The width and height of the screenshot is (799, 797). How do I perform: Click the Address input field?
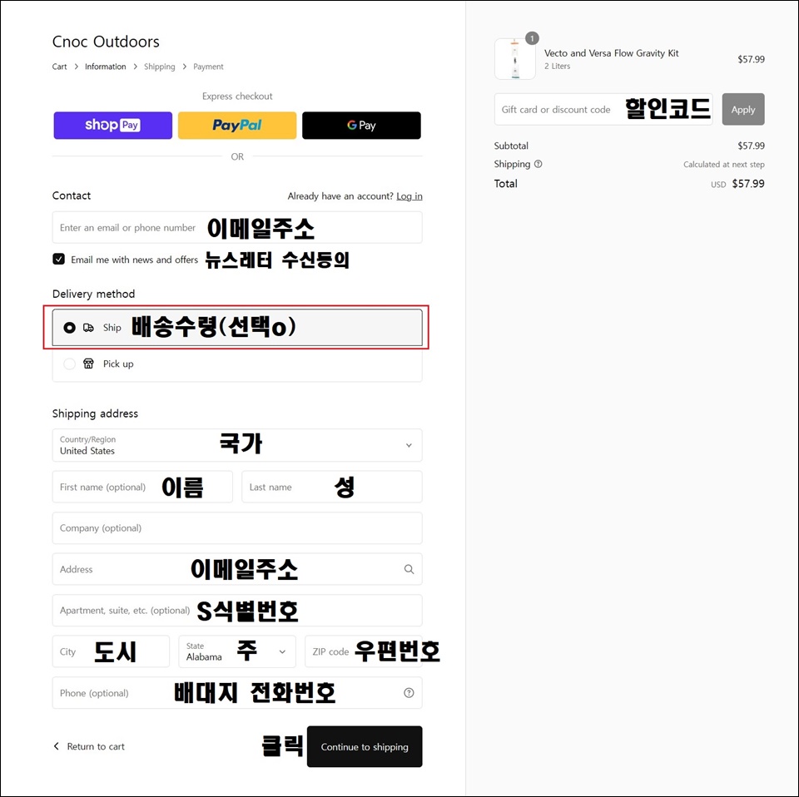click(x=237, y=569)
